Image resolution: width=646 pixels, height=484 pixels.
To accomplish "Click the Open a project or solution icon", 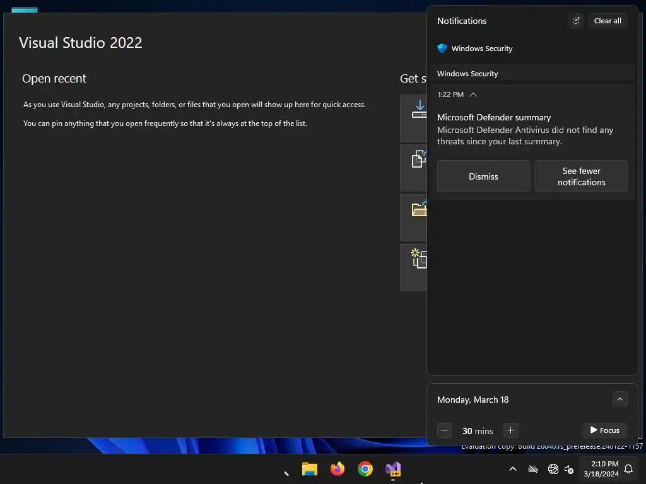I will click(420, 159).
